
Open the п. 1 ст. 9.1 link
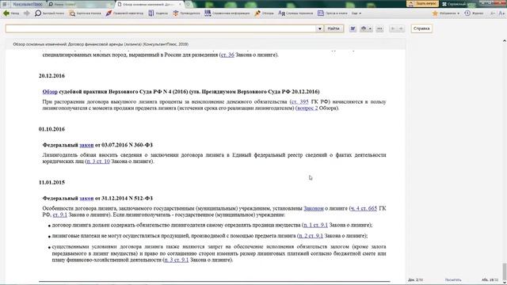coord(315,225)
